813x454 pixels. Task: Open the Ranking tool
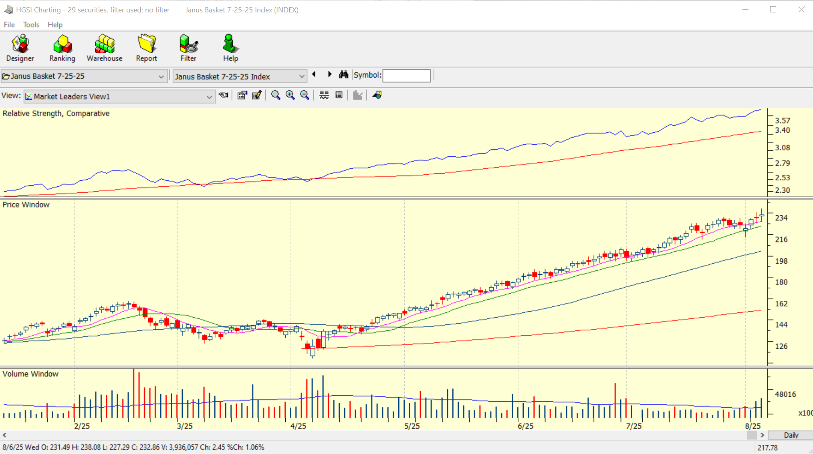pos(62,48)
